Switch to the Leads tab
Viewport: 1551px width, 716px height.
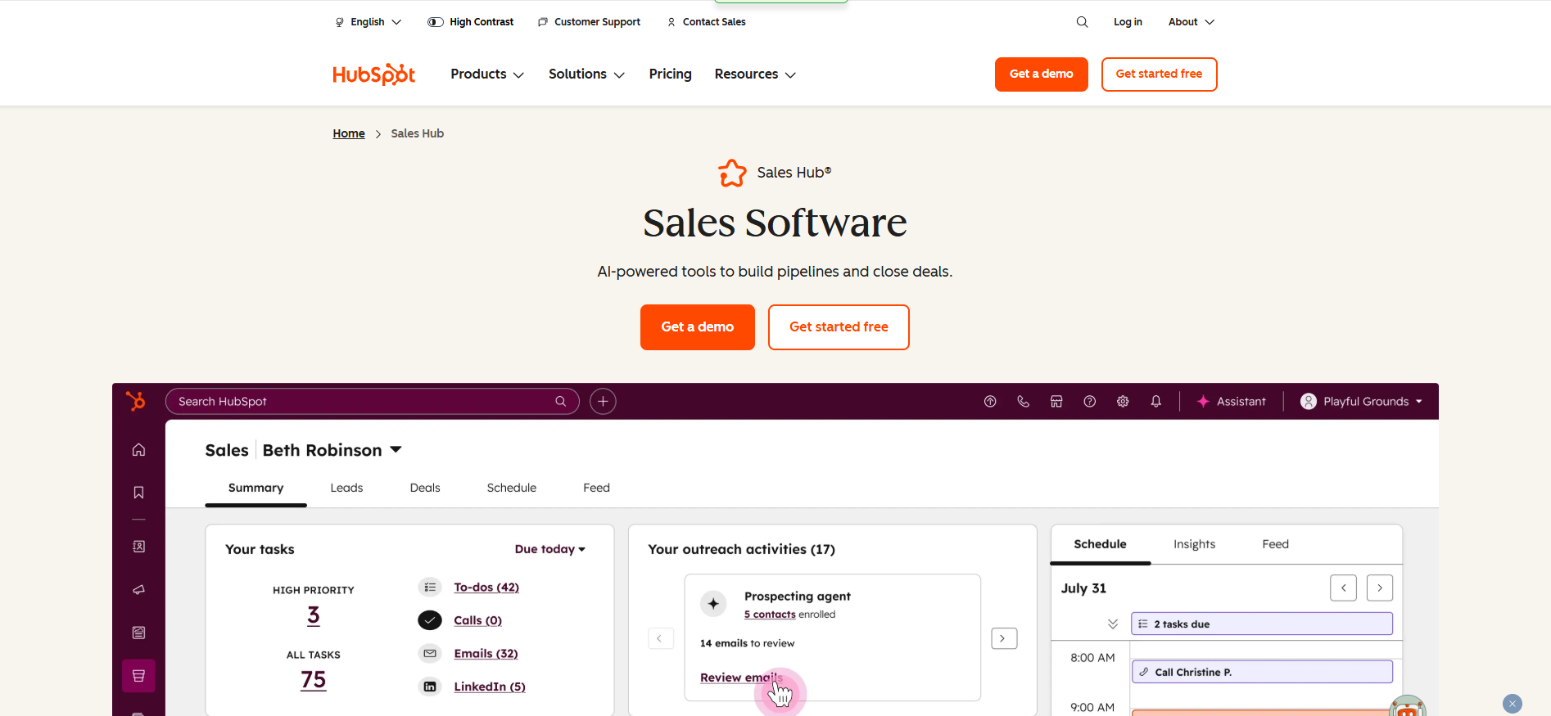click(x=346, y=488)
